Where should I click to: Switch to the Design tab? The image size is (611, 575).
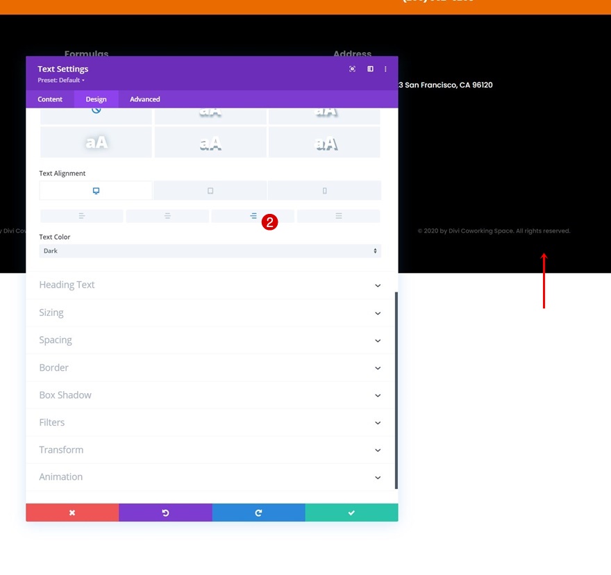(x=96, y=99)
